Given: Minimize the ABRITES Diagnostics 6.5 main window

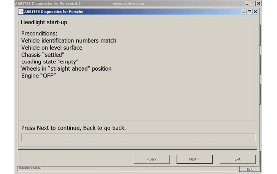Looking at the screenshot, I should [247, 3].
